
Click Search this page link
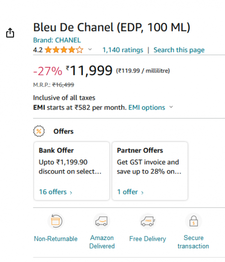(x=179, y=50)
